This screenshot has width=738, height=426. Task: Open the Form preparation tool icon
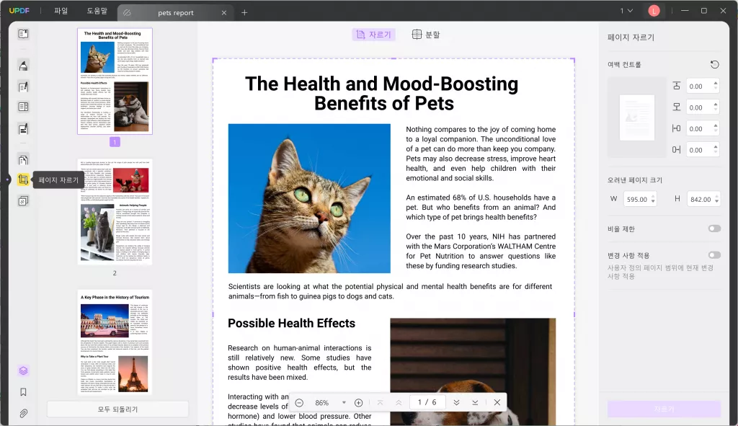pyautogui.click(x=23, y=107)
